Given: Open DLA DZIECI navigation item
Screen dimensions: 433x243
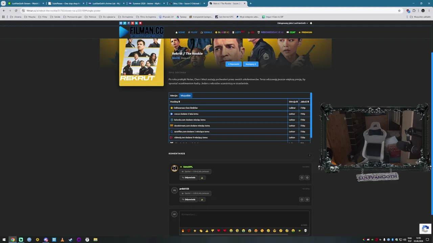Looking at the screenshot, I should 222,32.
